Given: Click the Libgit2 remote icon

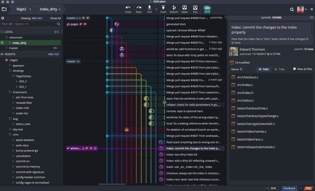Looking at the screenshot, I should [x=6, y=60].
